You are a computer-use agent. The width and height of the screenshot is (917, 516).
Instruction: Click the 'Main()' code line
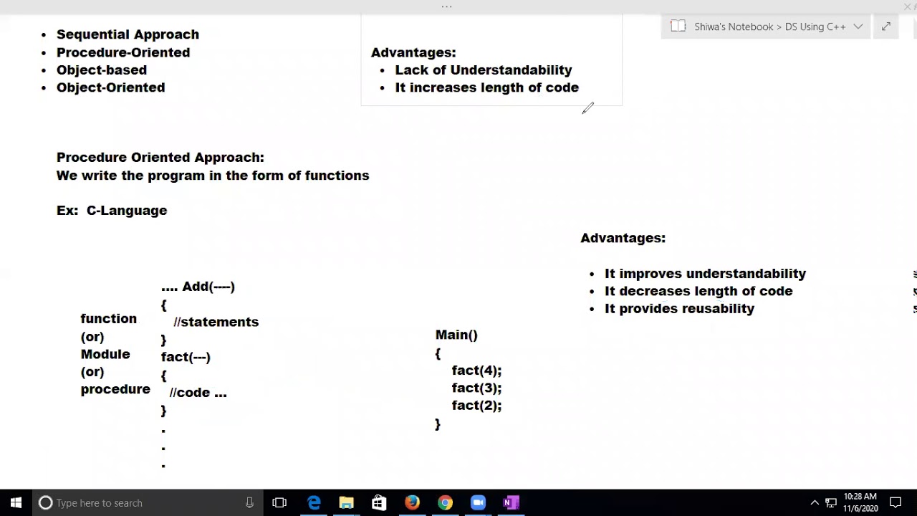tap(456, 335)
